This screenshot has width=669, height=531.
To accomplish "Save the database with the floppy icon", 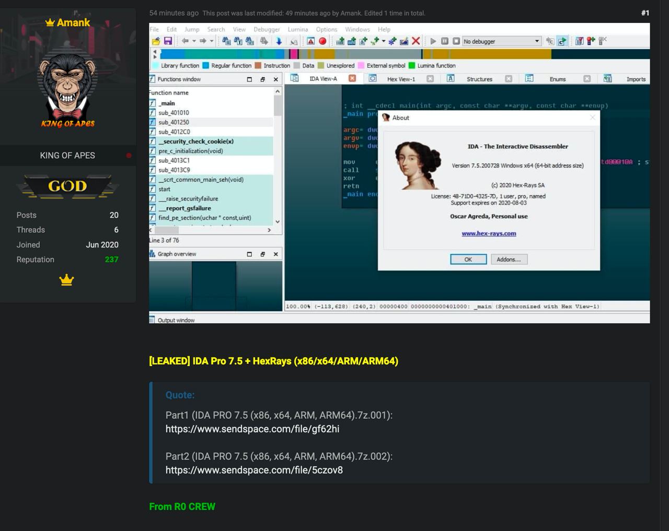I will pyautogui.click(x=168, y=41).
